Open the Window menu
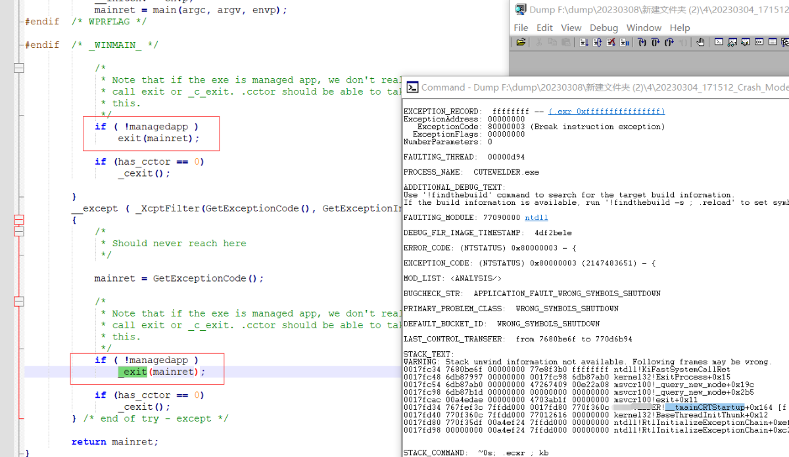 pyautogui.click(x=644, y=28)
